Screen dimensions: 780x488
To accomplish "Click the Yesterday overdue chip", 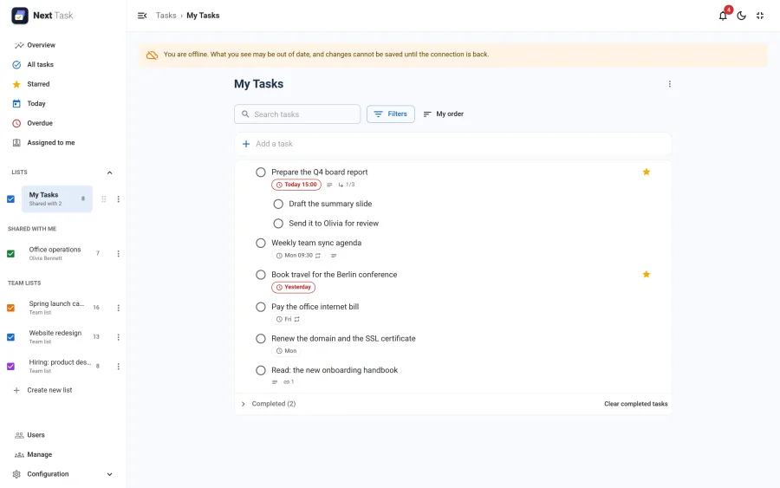I will point(294,287).
